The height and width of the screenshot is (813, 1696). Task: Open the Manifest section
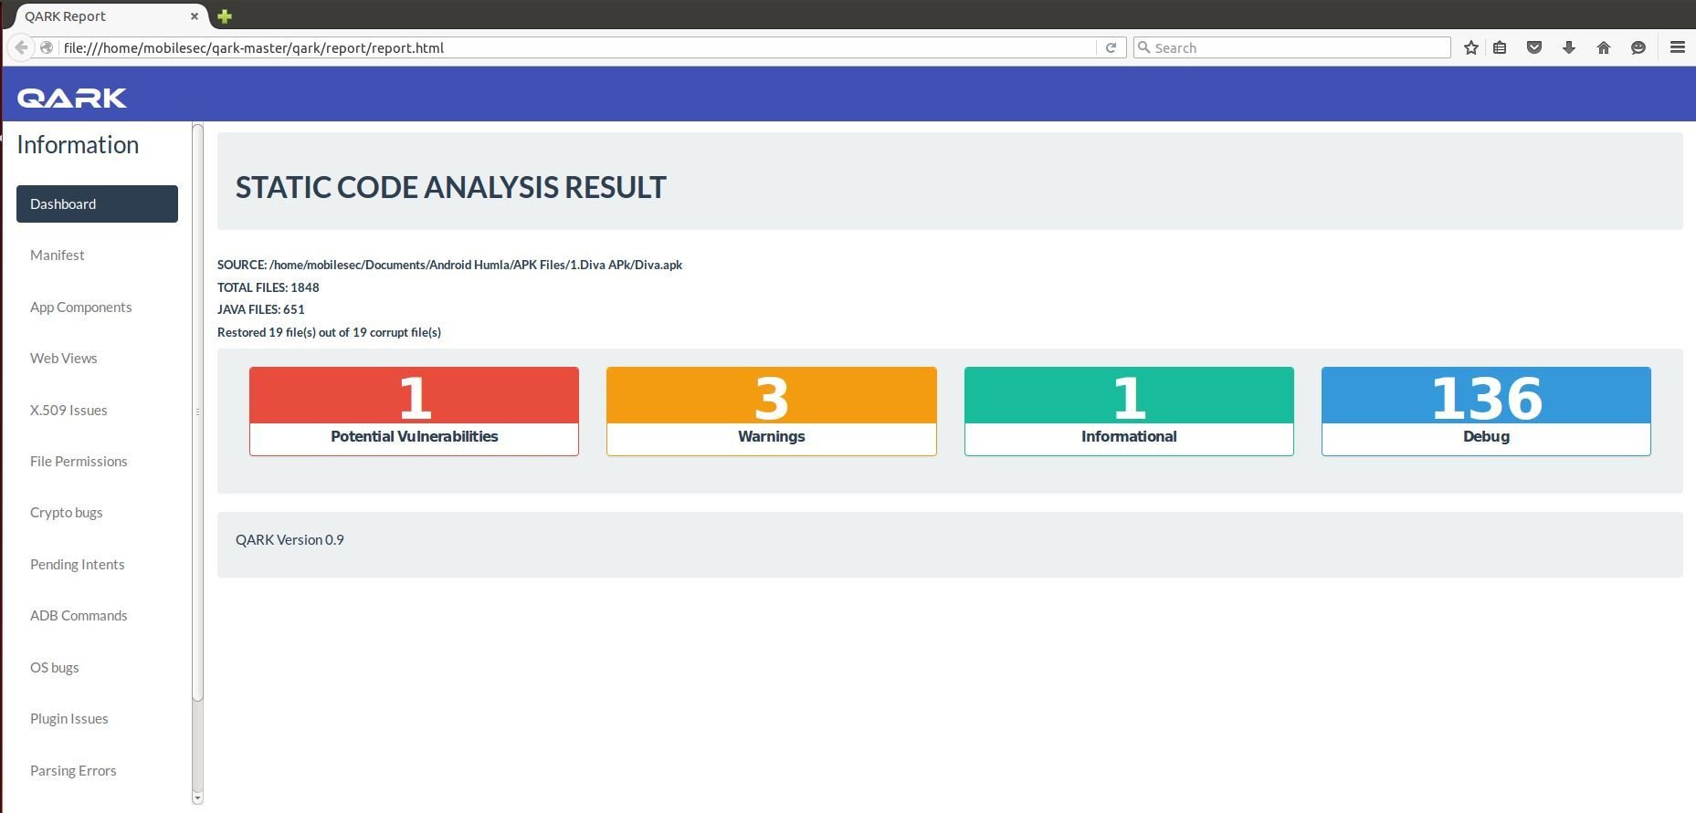pos(57,255)
